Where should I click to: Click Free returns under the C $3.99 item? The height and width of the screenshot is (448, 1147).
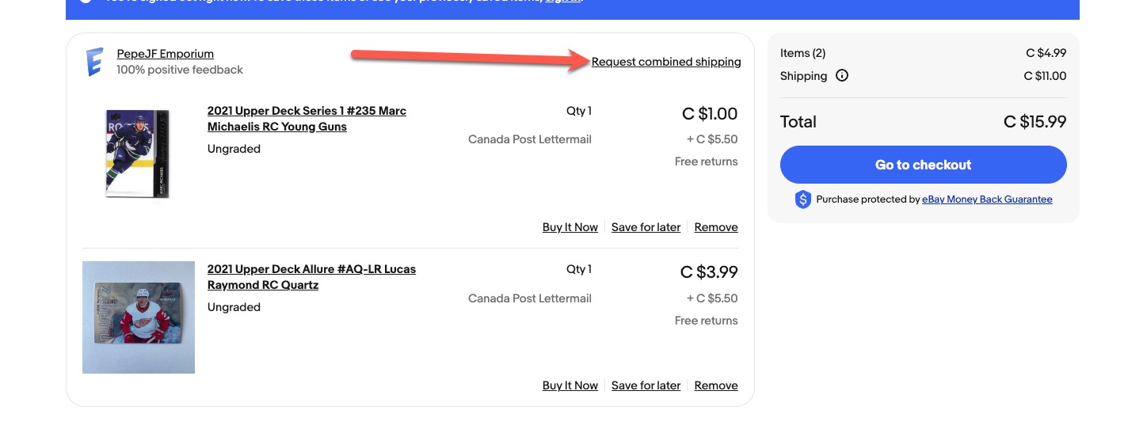pyautogui.click(x=707, y=321)
